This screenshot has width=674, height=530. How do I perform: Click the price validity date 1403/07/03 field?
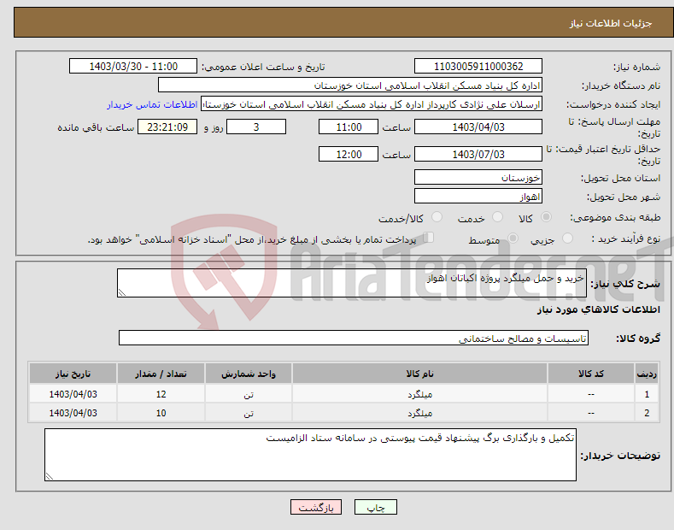click(x=478, y=154)
